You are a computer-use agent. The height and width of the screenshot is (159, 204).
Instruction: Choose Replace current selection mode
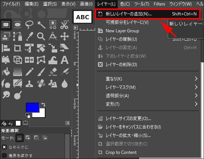[19, 138]
